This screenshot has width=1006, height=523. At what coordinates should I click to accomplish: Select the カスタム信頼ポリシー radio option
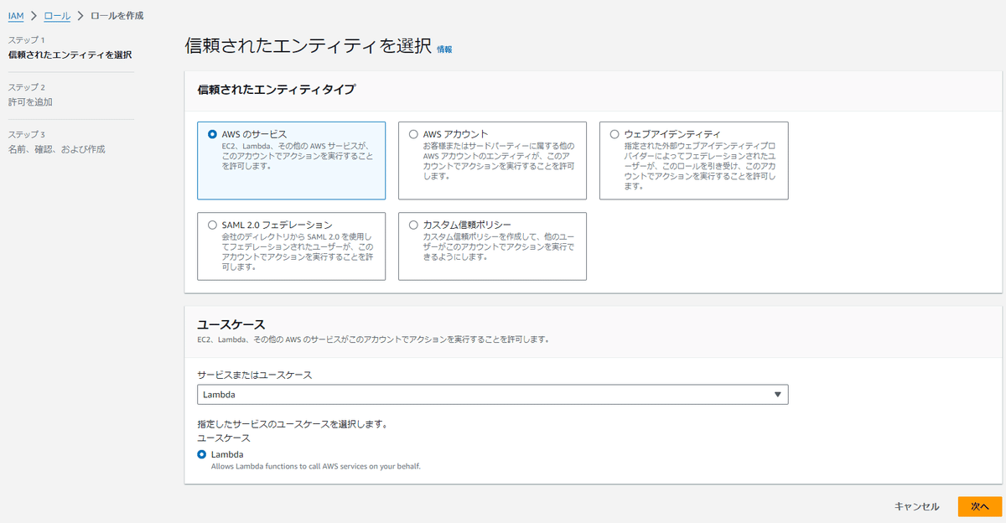tap(413, 225)
